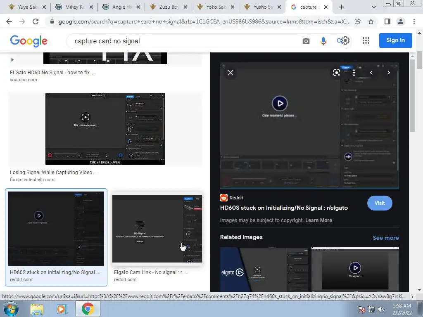423x317 pixels.
Task: Open HD60S stuck on Initializing title link
Action: [x=284, y=208]
